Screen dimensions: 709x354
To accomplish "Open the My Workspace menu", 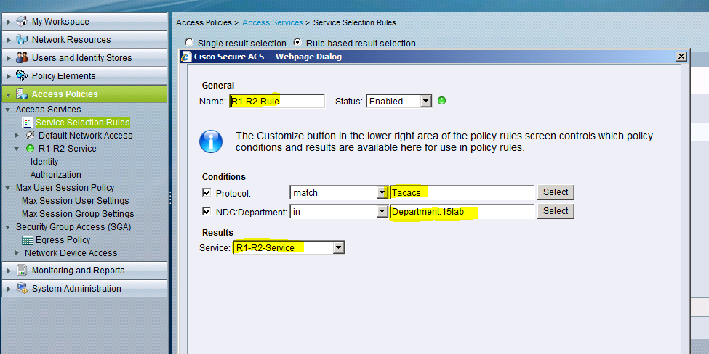I will 85,22.
